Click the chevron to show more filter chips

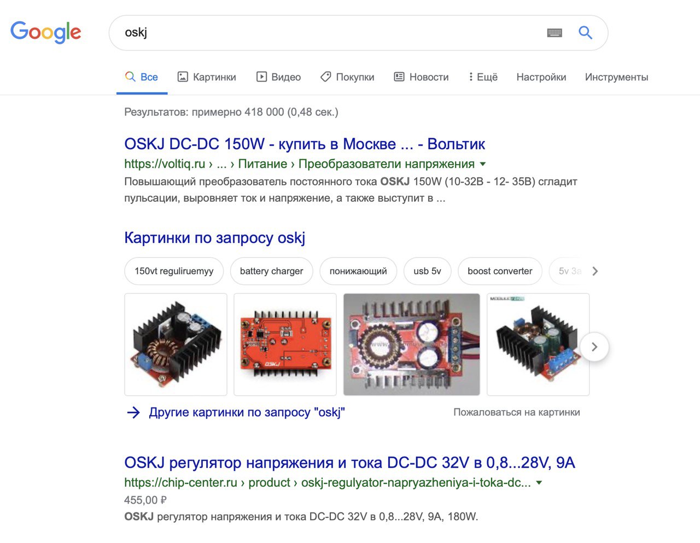point(595,271)
